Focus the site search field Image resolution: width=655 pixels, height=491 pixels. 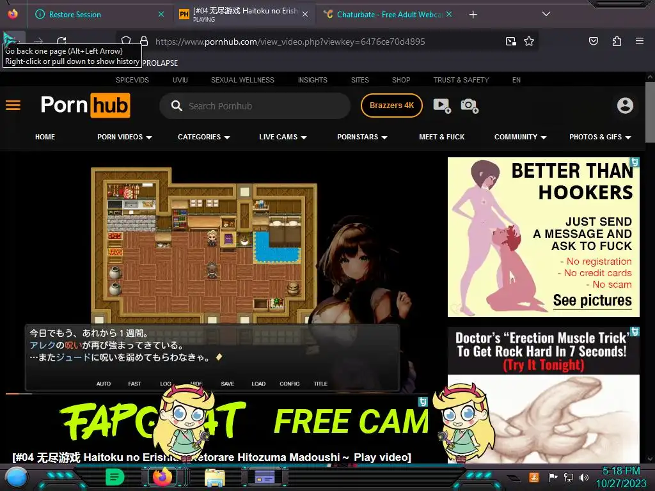coord(255,105)
